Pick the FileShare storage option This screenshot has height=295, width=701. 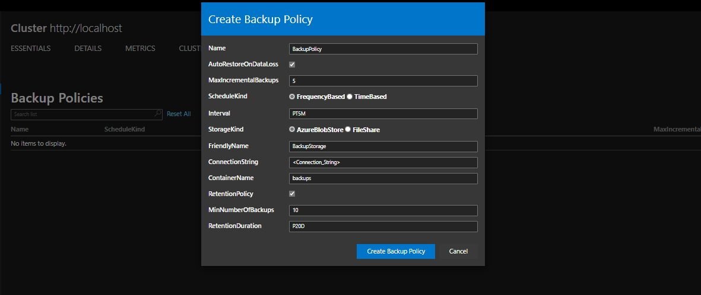[x=348, y=129]
